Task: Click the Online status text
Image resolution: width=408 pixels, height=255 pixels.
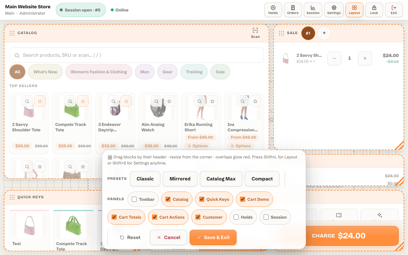Action: [x=122, y=10]
